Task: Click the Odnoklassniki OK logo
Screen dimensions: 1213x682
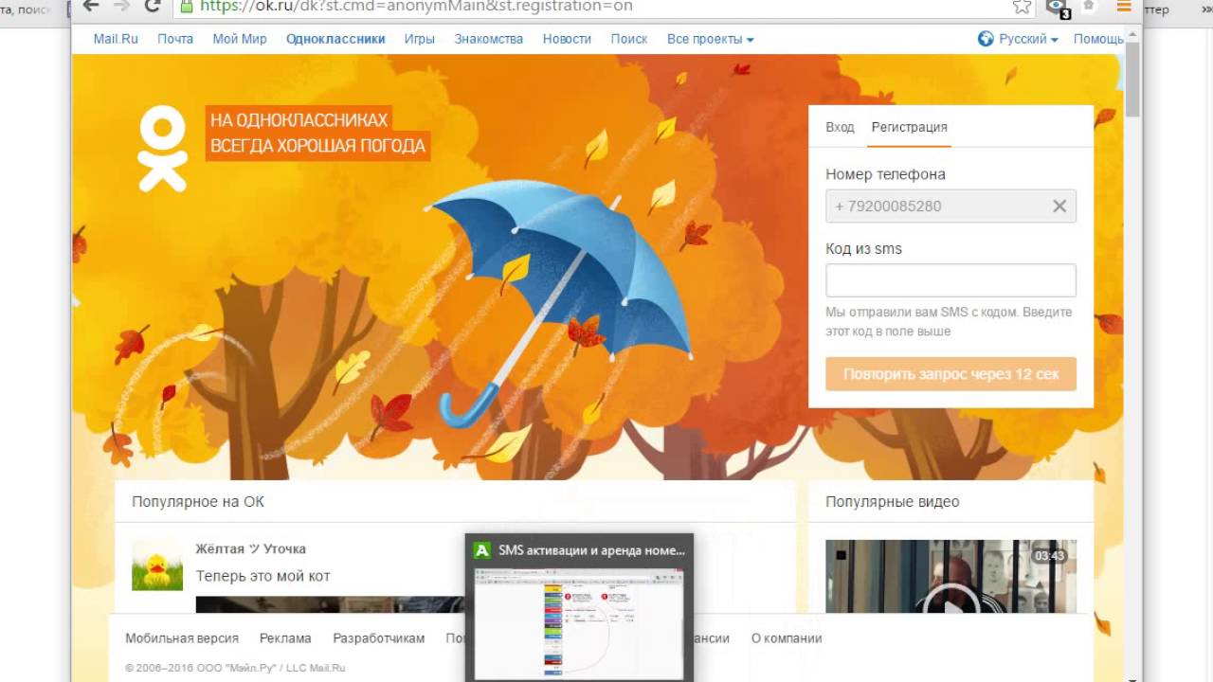Action: [x=162, y=149]
